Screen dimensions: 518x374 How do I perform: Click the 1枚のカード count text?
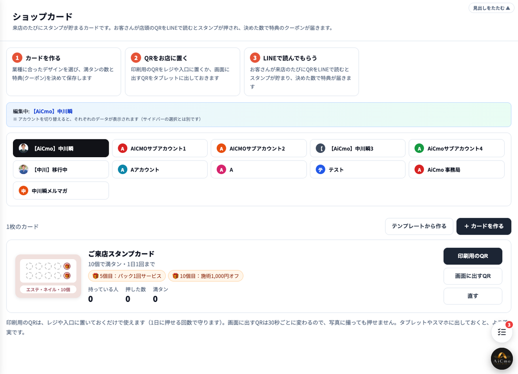coord(22,227)
